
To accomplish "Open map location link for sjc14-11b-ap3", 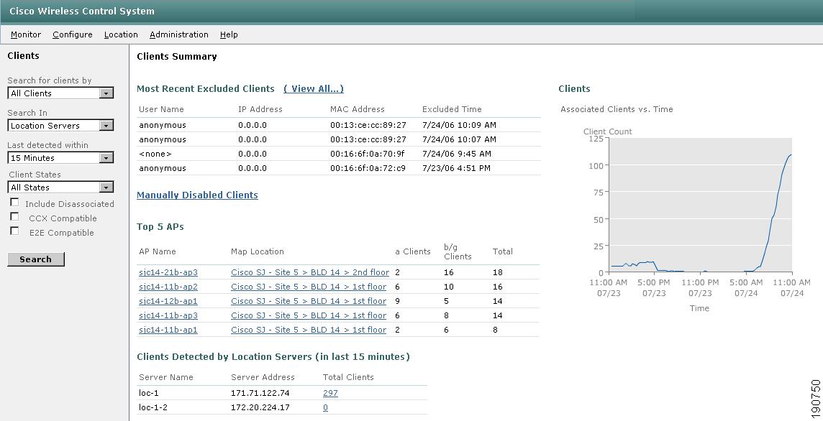I will pos(309,315).
